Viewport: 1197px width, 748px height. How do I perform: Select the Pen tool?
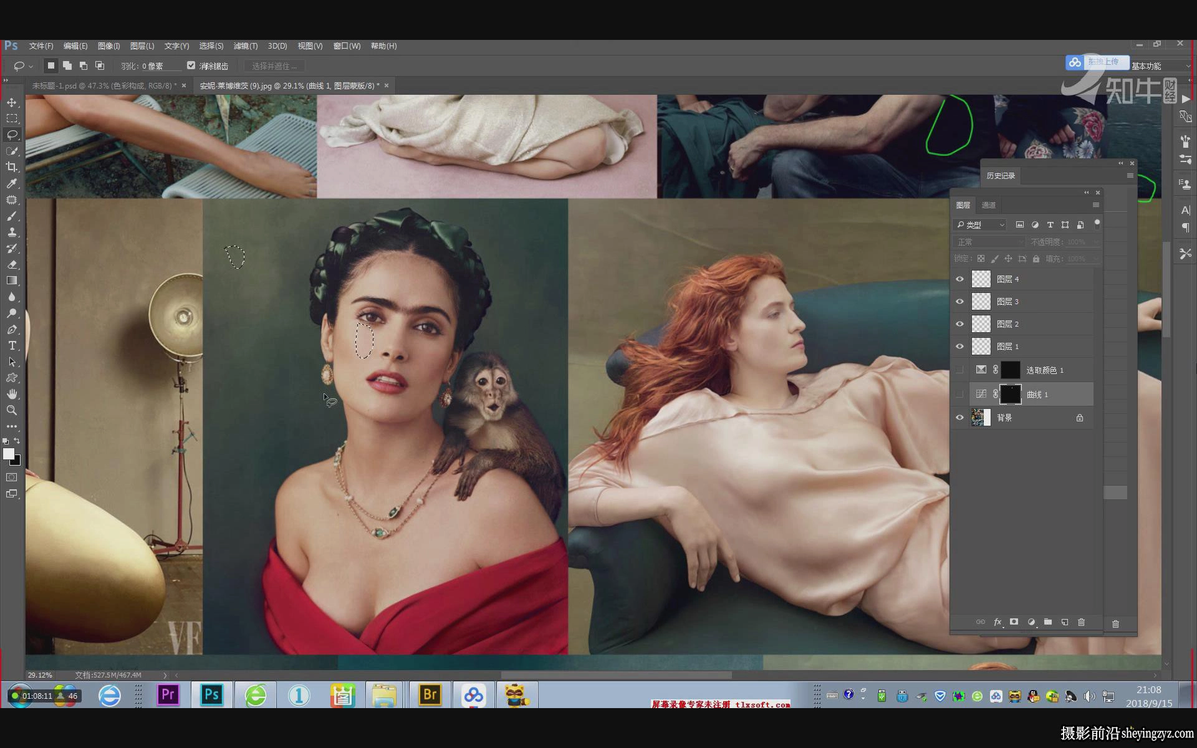[12, 329]
